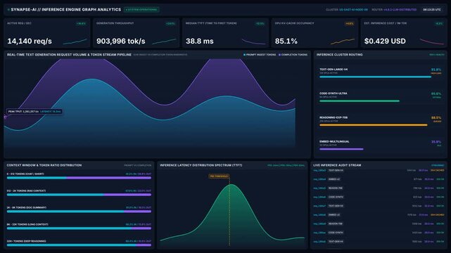Click the sparkline in Generation Throughput card
Image resolution: width=451 pixels, height=253 pixels.
pos(164,41)
